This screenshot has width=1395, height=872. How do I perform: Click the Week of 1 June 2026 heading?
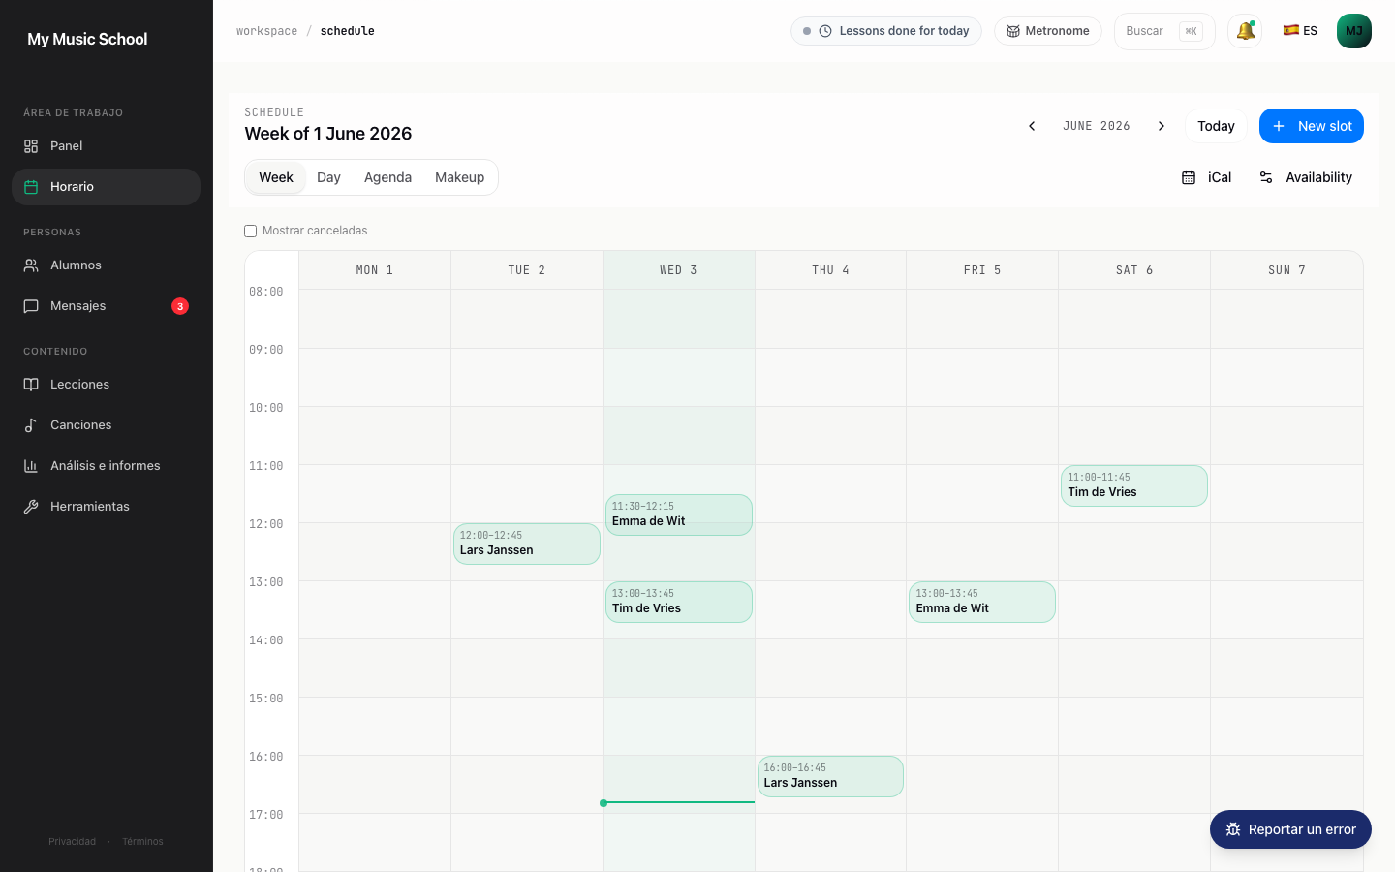pos(328,134)
